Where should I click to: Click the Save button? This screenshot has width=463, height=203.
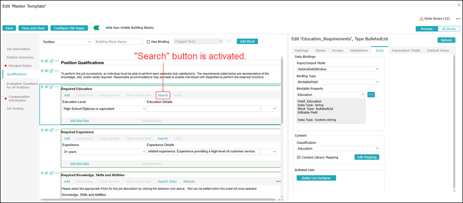(x=9, y=28)
